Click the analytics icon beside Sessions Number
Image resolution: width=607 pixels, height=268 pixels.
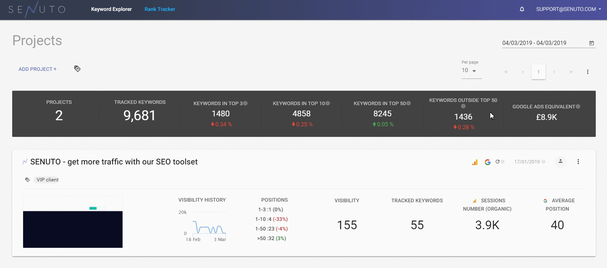(x=474, y=201)
